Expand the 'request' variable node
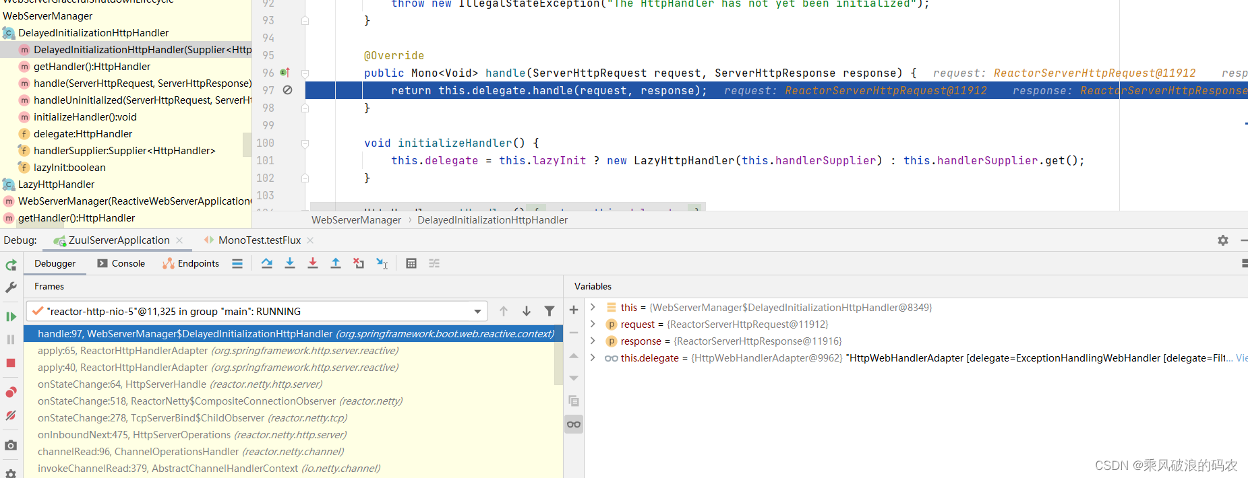Screen dimensions: 1248x478 593,324
